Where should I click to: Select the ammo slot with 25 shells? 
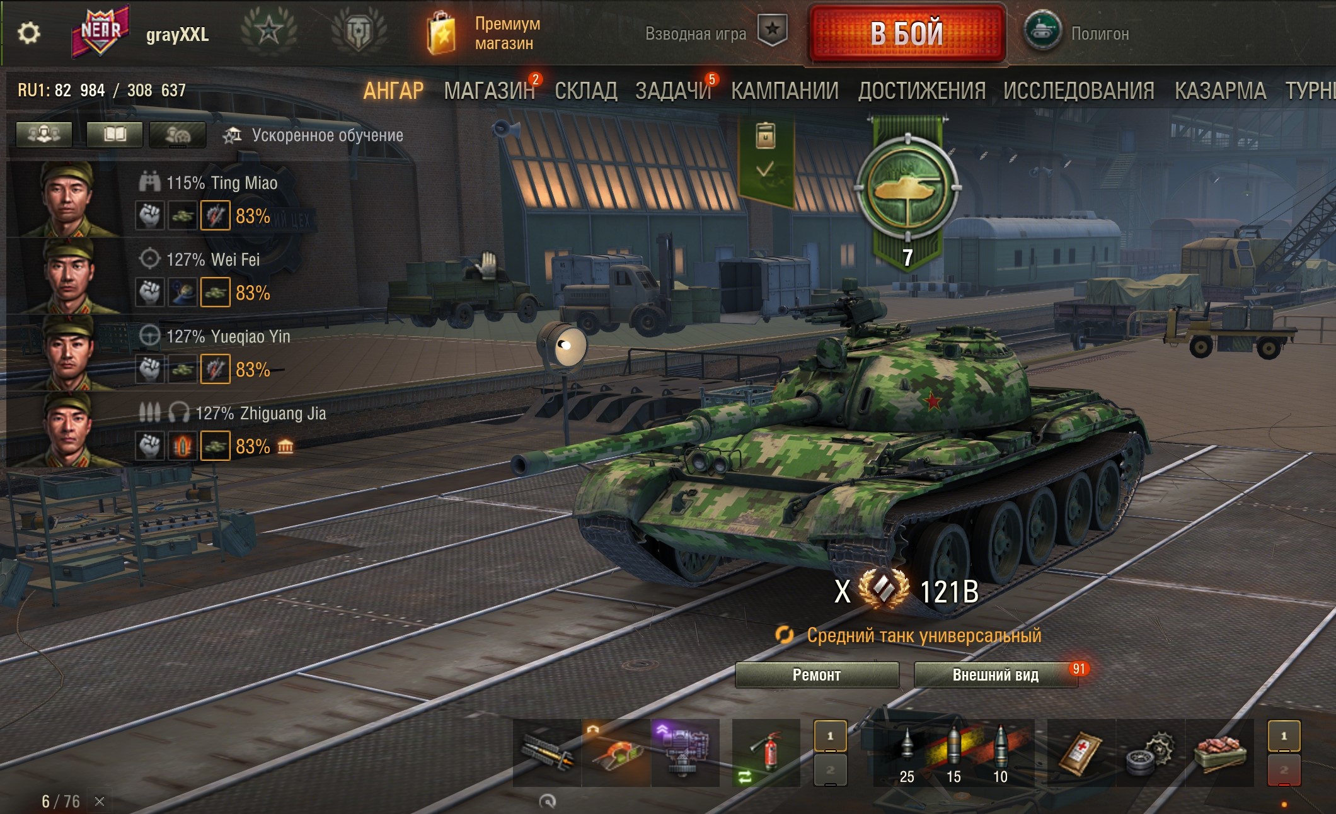[907, 753]
